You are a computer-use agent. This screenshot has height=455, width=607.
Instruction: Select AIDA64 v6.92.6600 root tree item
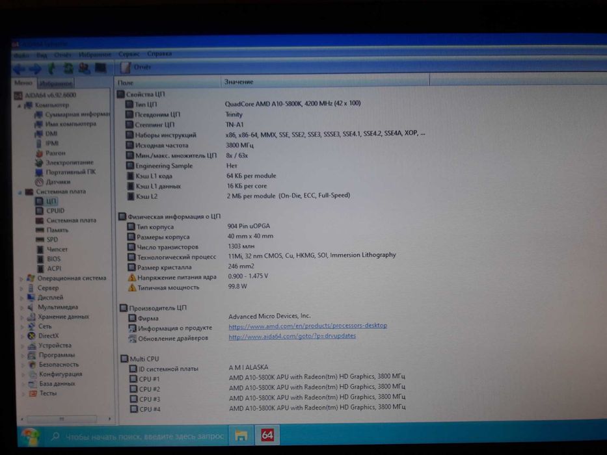point(46,95)
